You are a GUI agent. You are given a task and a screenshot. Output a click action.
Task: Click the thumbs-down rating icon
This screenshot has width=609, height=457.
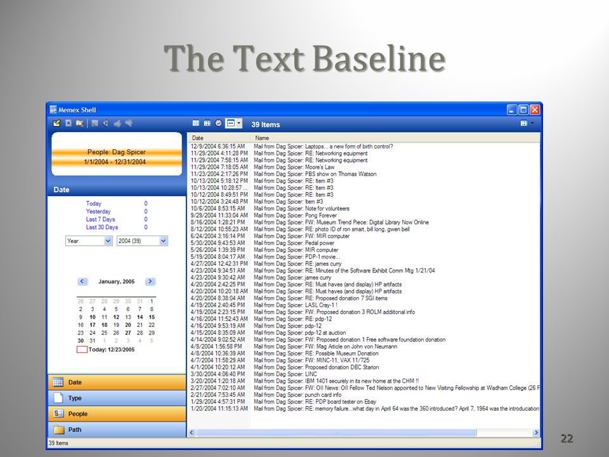(129, 124)
